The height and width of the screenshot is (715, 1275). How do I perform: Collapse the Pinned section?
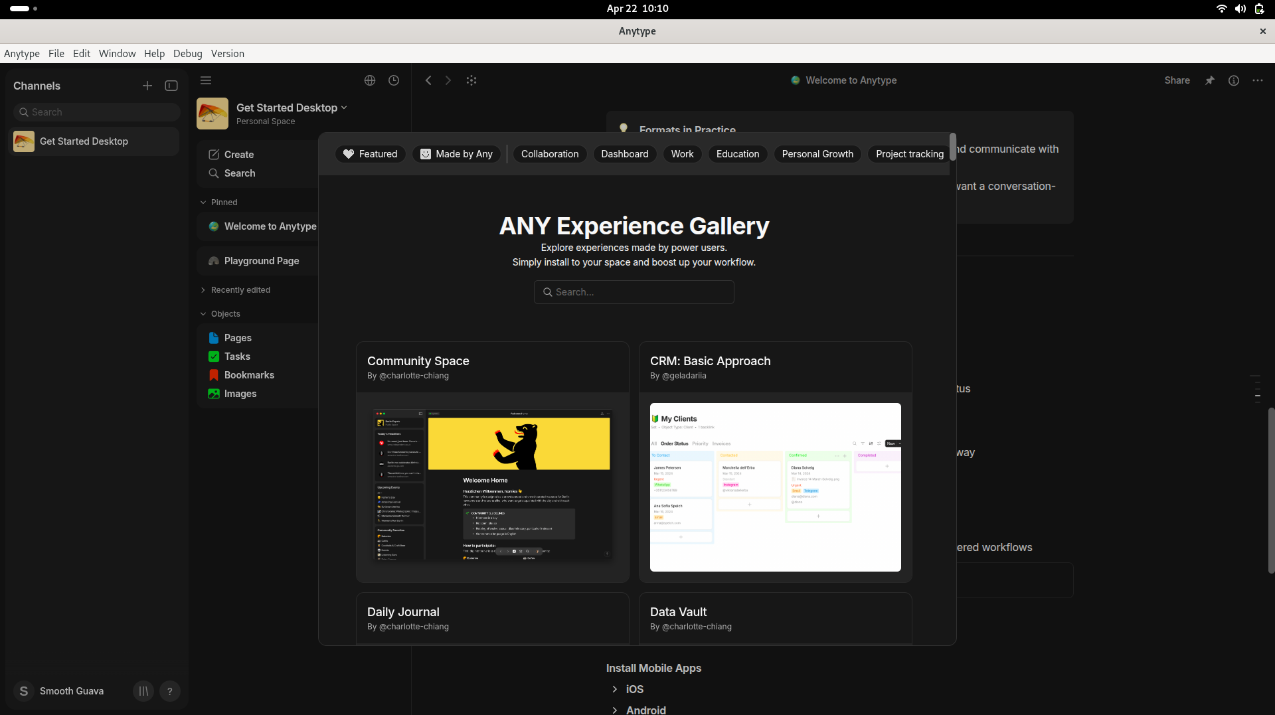(x=203, y=202)
